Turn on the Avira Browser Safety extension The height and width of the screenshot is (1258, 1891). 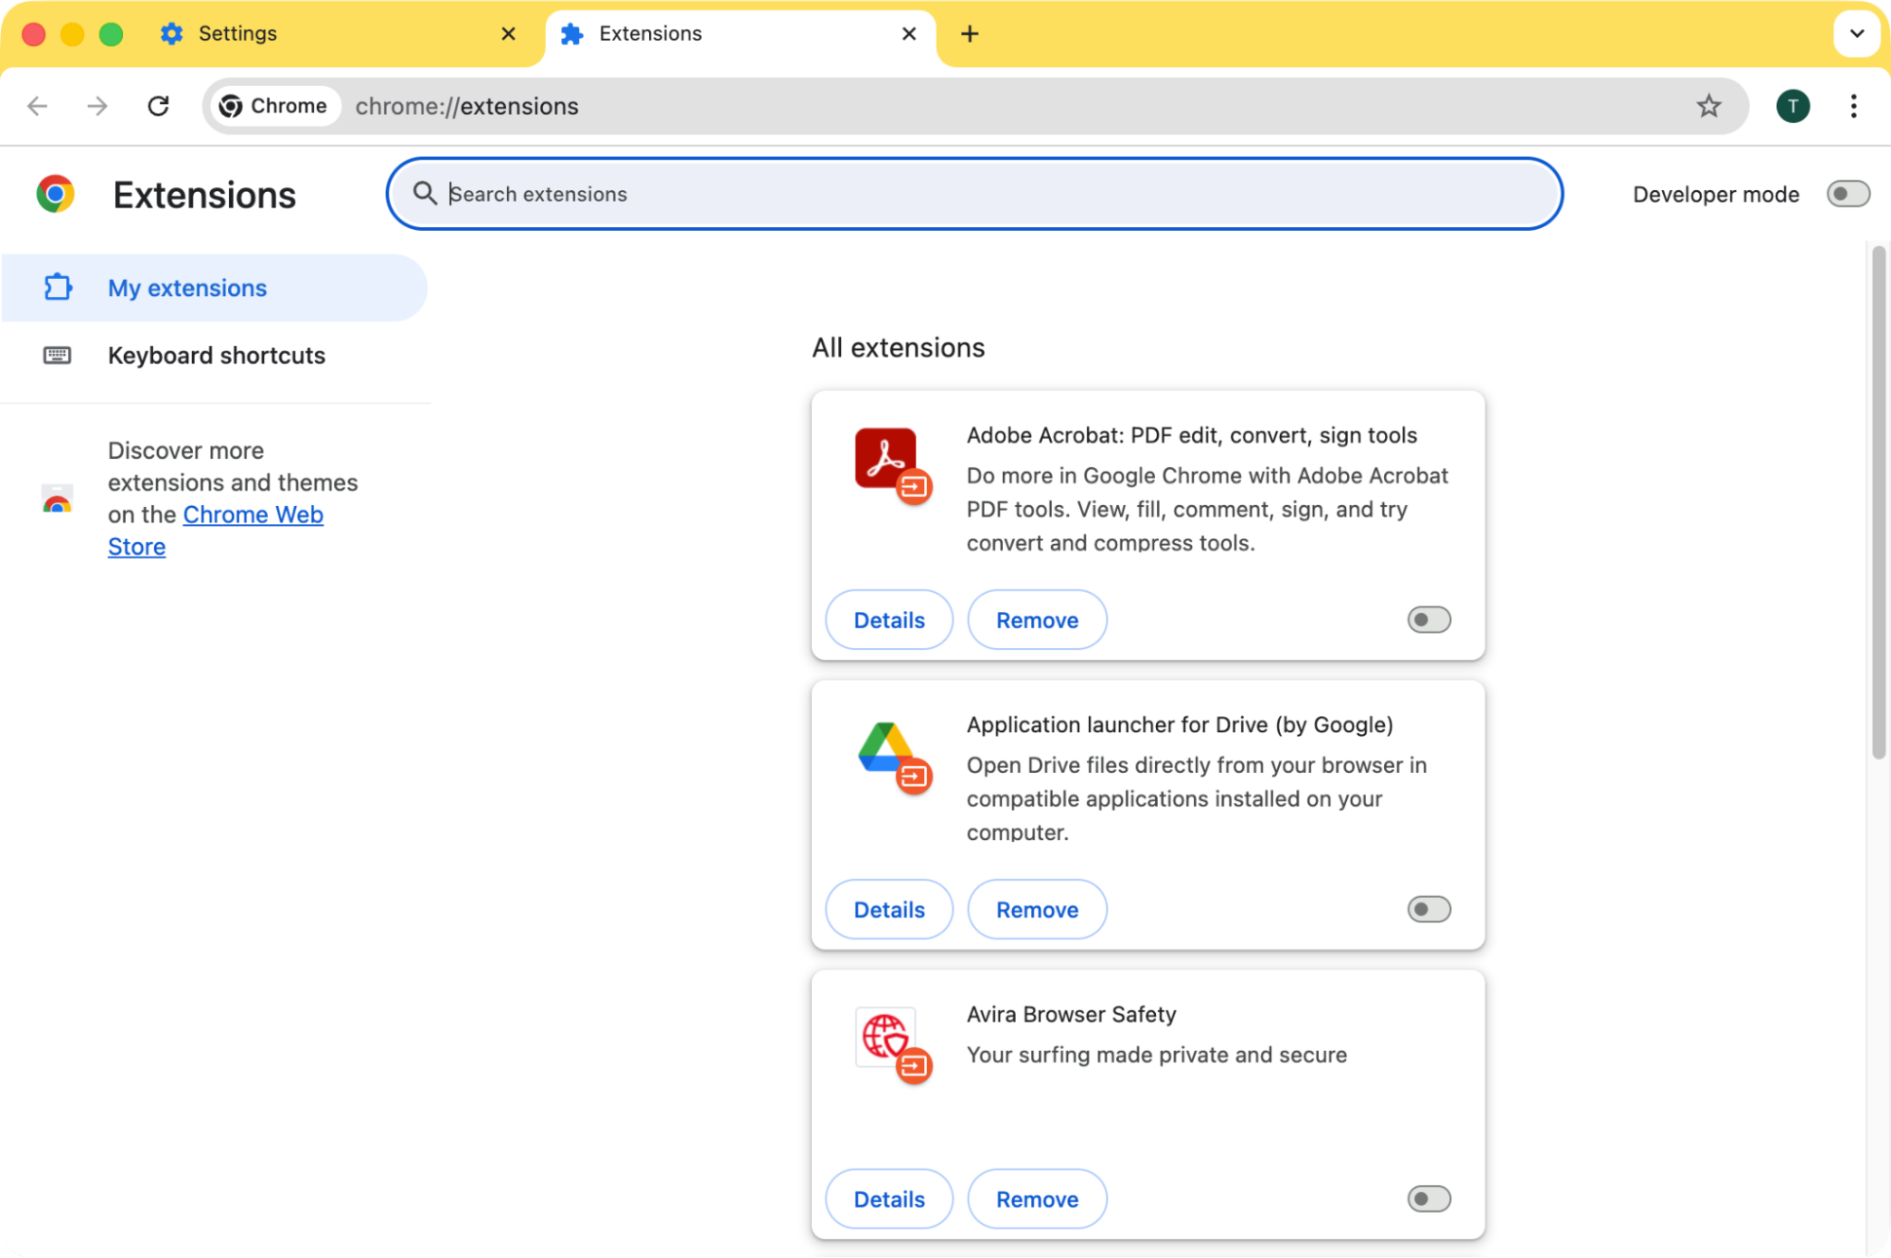(x=1428, y=1198)
